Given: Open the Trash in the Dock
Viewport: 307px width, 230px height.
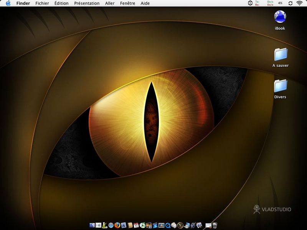Looking at the screenshot, I should coord(215,225).
